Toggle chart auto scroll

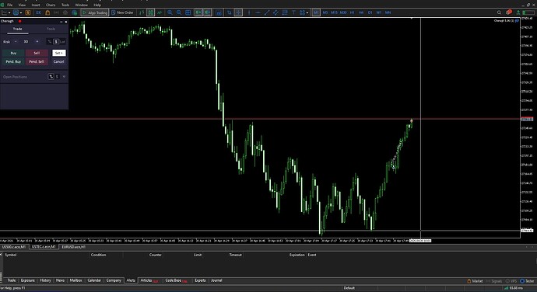pyautogui.click(x=198, y=12)
